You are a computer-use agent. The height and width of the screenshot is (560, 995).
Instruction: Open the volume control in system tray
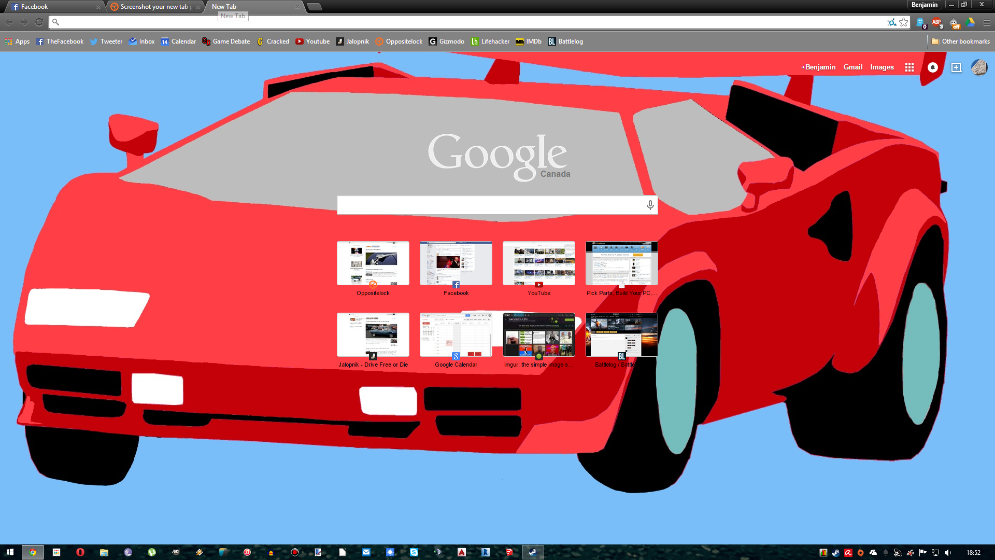(948, 553)
